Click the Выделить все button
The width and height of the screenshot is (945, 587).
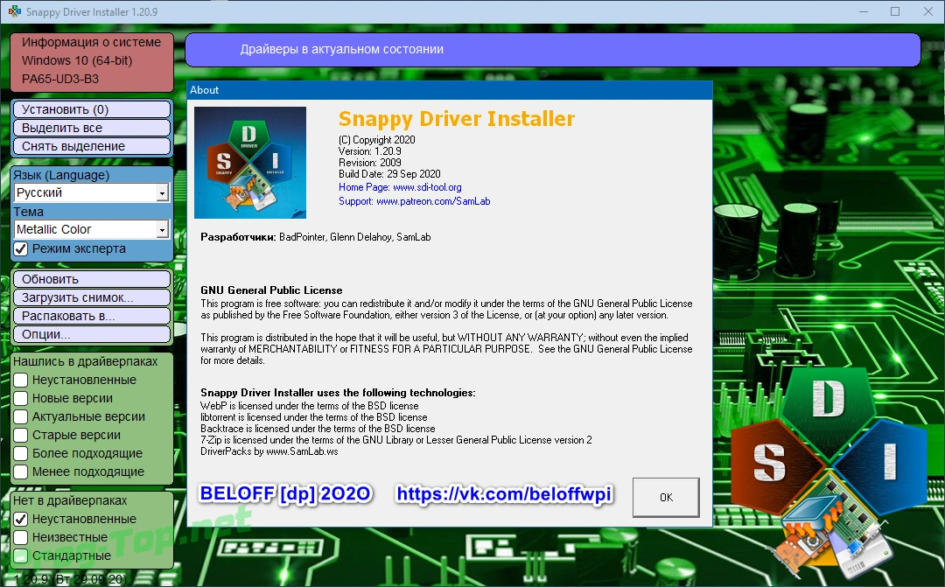pyautogui.click(x=92, y=128)
